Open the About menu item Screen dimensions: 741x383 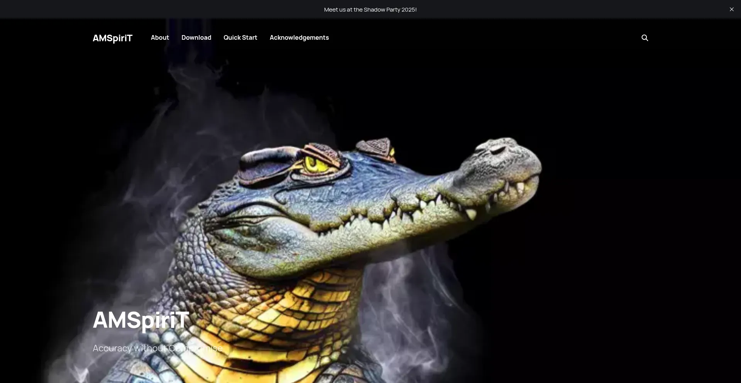pyautogui.click(x=160, y=37)
